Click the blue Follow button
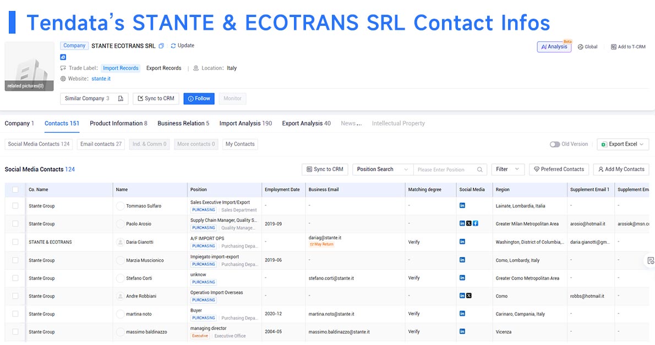This screenshot has height=345, width=655. coord(199,99)
